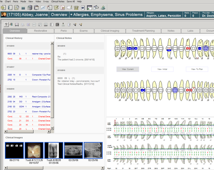The width and height of the screenshot is (214, 170).
Task: Click the telephone icon in top toolbar
Action: (x=76, y=8)
